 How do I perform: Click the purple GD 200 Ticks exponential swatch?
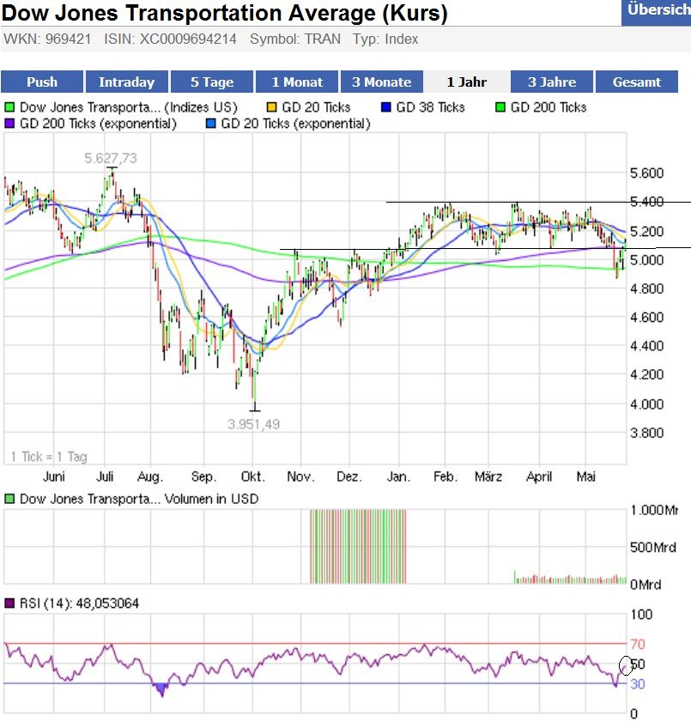pyautogui.click(x=9, y=124)
